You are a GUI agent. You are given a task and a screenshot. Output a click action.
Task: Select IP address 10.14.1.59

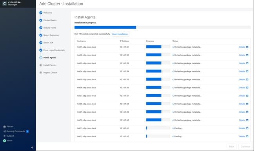click(124, 112)
